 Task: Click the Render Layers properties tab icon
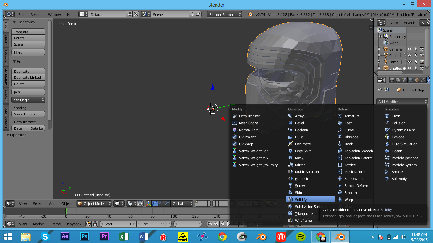(x=398, y=80)
